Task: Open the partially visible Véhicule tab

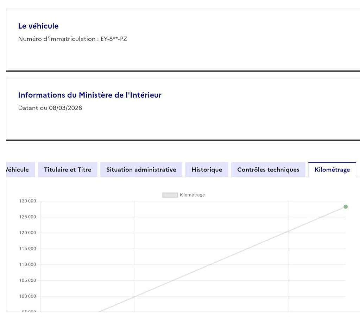Action: coord(20,170)
